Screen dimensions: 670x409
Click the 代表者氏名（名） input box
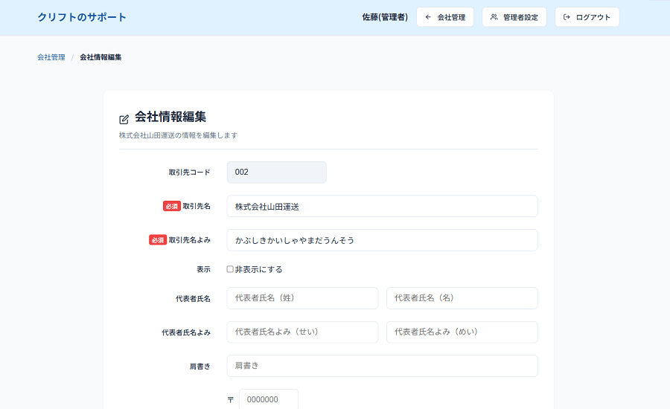[x=462, y=298]
